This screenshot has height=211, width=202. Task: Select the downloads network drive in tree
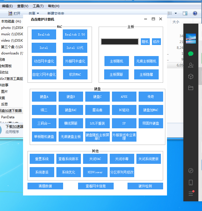[12, 53]
